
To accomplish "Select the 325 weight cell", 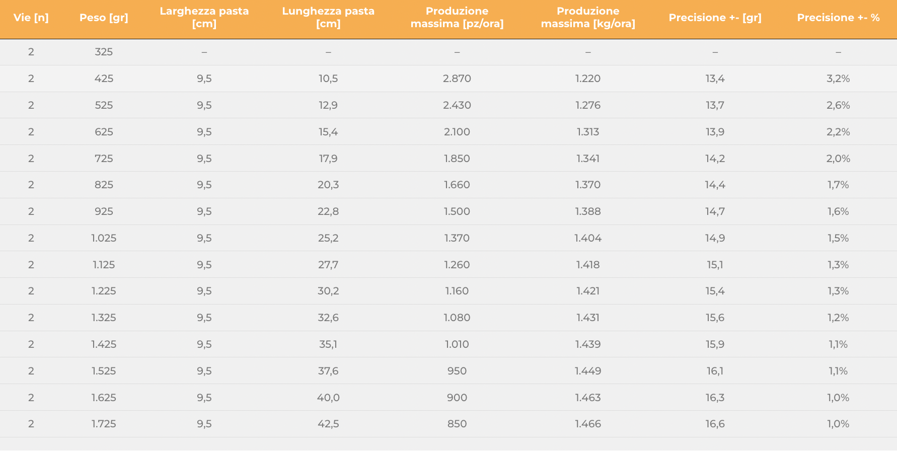I will [x=104, y=52].
